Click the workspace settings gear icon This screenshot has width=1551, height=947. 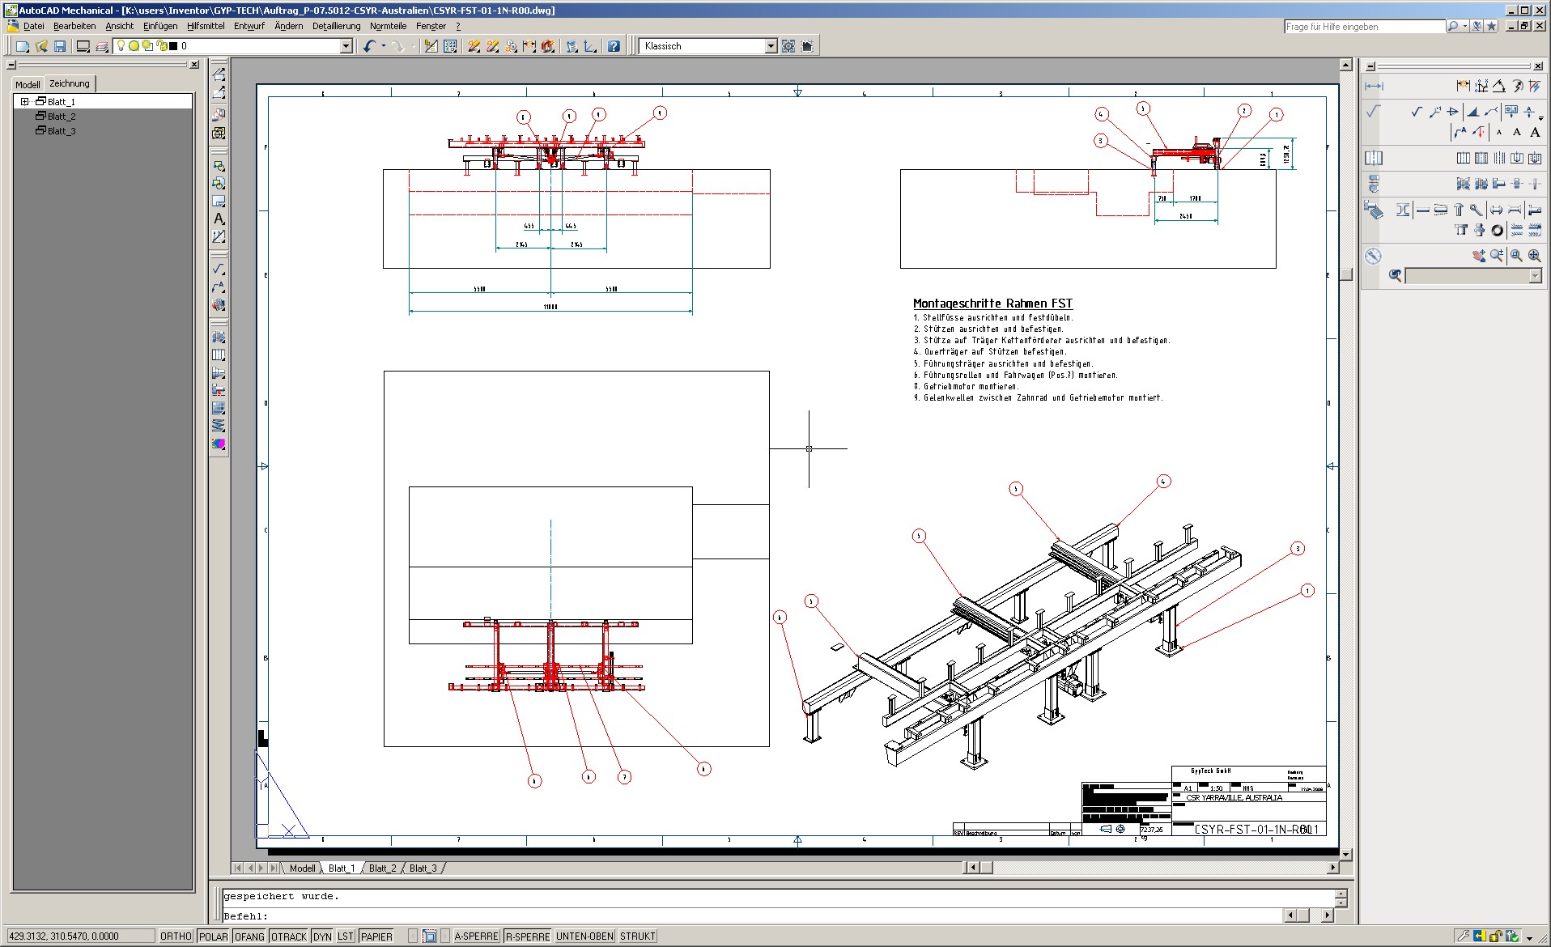pyautogui.click(x=788, y=46)
